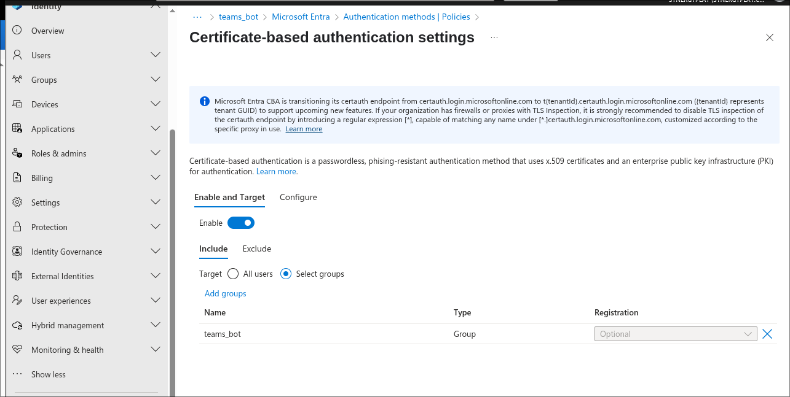Expand the Settings chevron
This screenshot has height=397, width=790.
coord(156,202)
